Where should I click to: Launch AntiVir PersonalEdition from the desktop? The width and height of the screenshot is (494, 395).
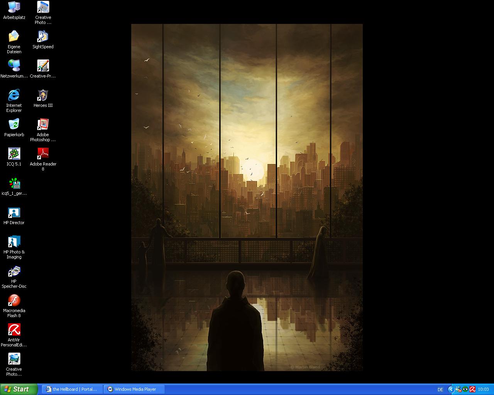(x=14, y=330)
